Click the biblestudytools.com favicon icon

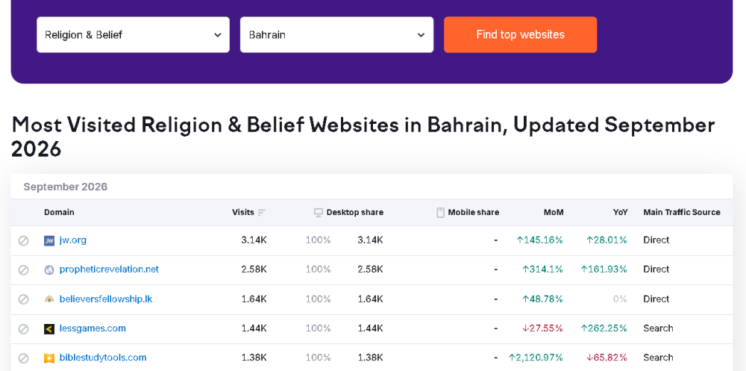pos(49,358)
